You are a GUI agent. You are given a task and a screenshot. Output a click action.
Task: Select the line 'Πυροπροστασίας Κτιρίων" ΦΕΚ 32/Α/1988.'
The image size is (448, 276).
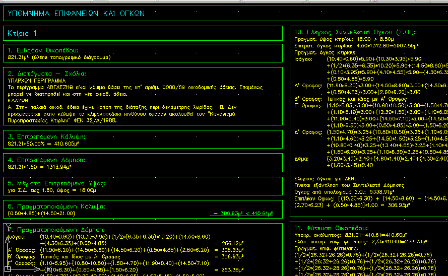pyautogui.click(x=62, y=120)
